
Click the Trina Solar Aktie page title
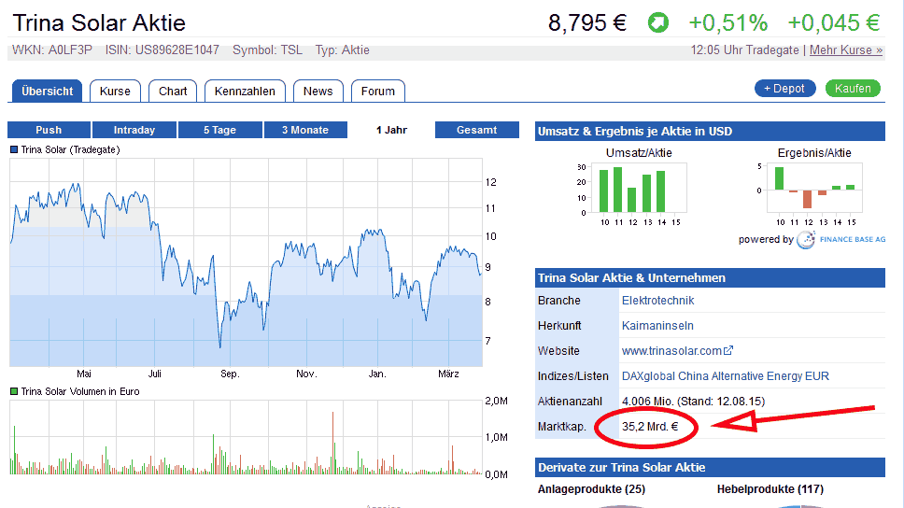click(99, 23)
